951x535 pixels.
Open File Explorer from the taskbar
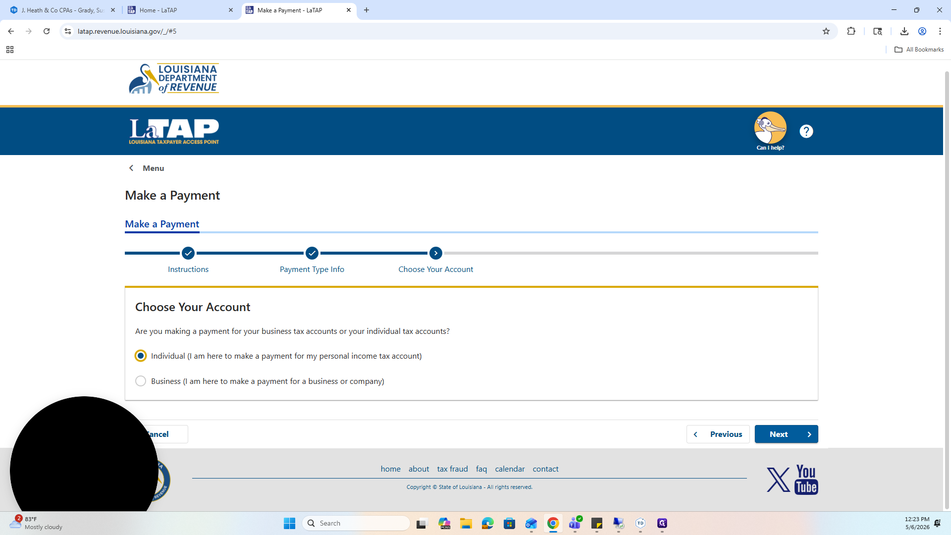[x=466, y=523]
